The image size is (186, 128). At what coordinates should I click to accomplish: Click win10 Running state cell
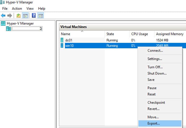pos(112,46)
